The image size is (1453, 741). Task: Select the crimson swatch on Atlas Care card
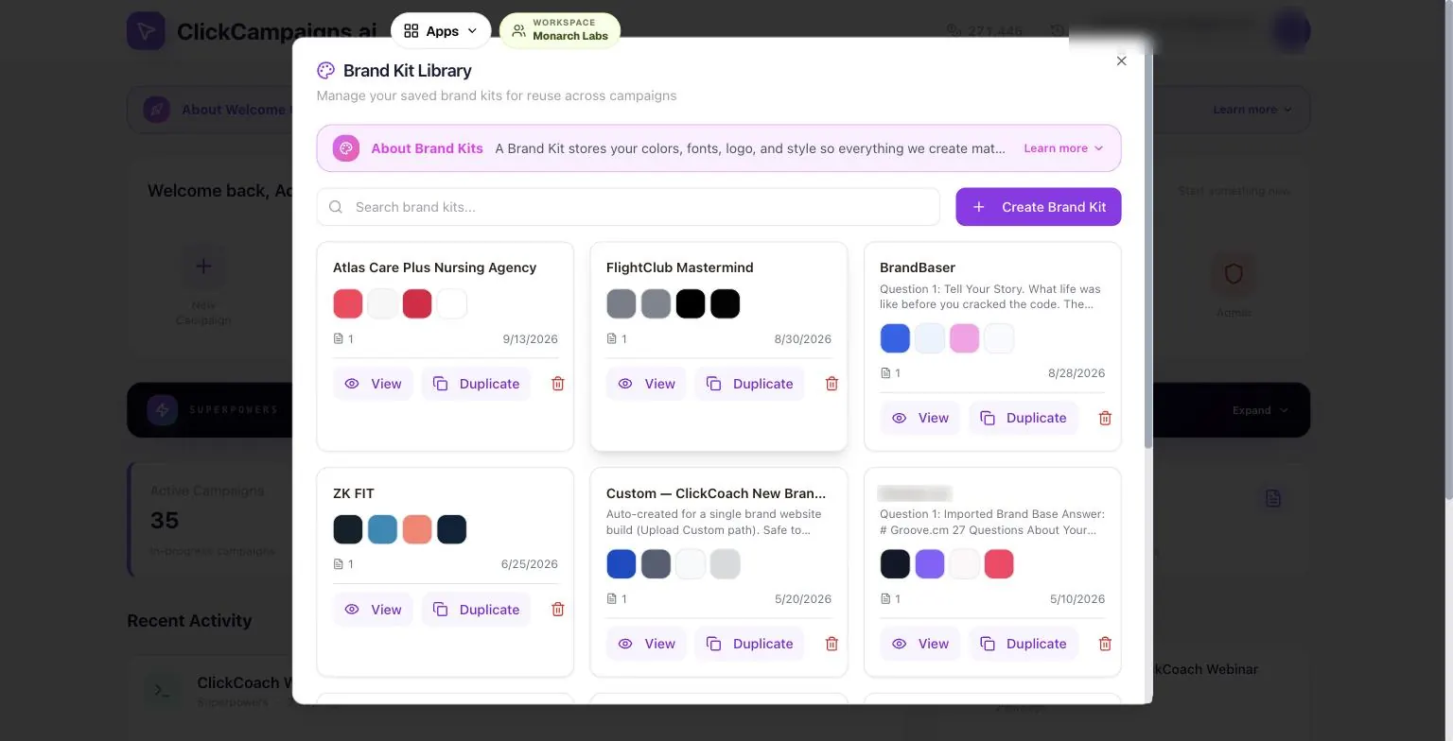417,304
